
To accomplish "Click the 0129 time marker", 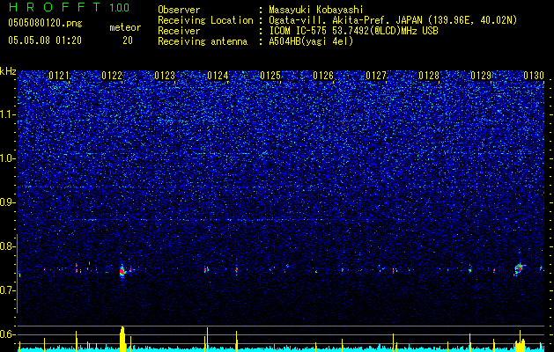I will (481, 76).
